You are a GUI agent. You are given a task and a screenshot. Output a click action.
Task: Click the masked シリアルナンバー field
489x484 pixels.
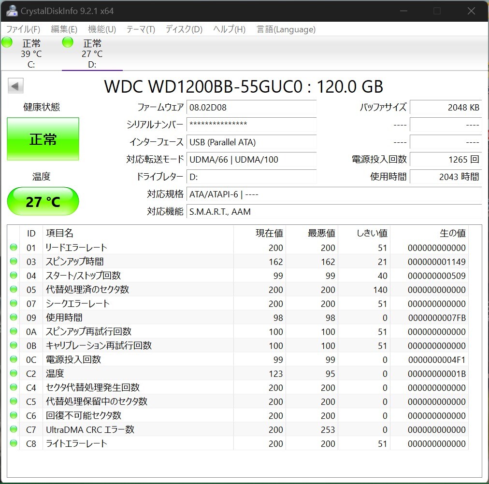click(251, 125)
